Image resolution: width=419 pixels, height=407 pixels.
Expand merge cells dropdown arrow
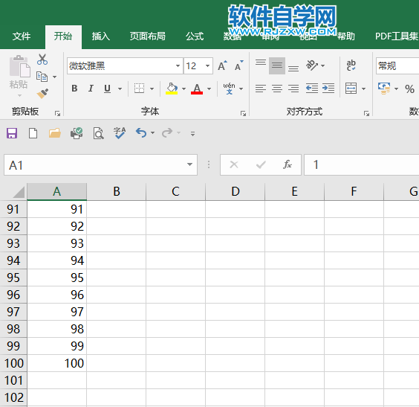coord(364,89)
